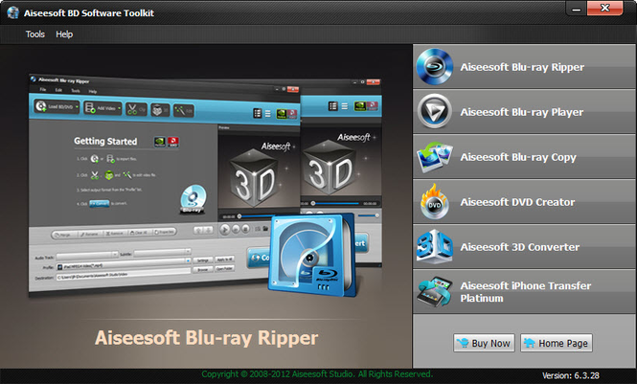Click the Home Page button
Viewport: 637px width, 384px height.
[557, 343]
